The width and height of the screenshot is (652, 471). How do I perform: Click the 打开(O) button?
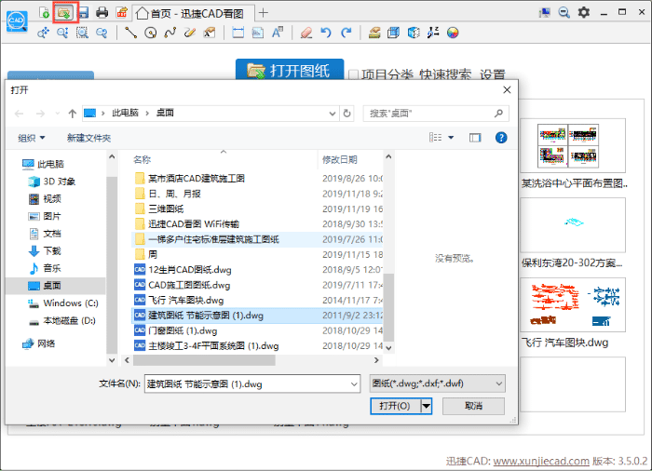[396, 406]
